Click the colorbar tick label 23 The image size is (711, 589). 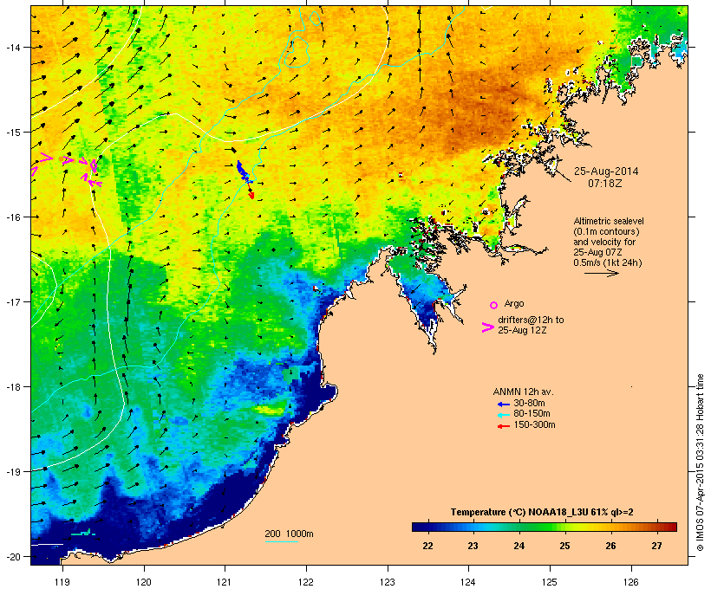(473, 546)
